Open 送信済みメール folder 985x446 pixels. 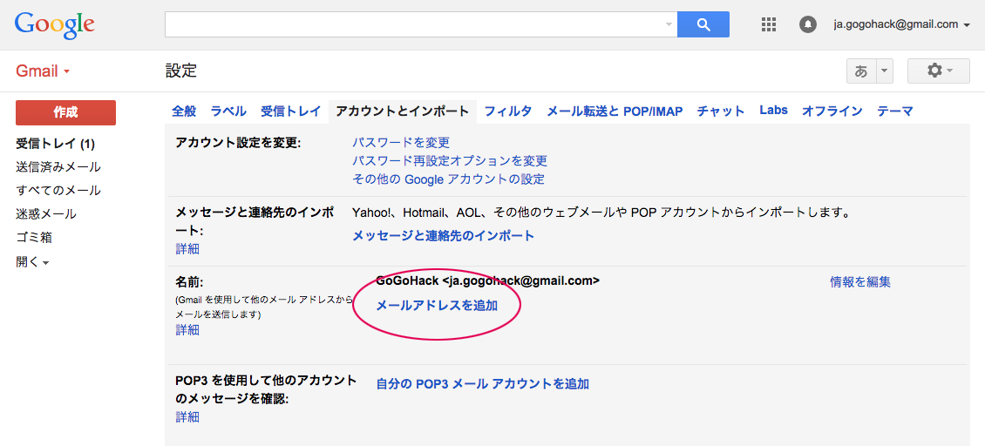point(58,167)
